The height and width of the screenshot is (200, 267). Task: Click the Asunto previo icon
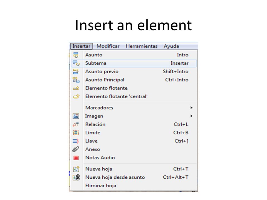[x=76, y=71]
